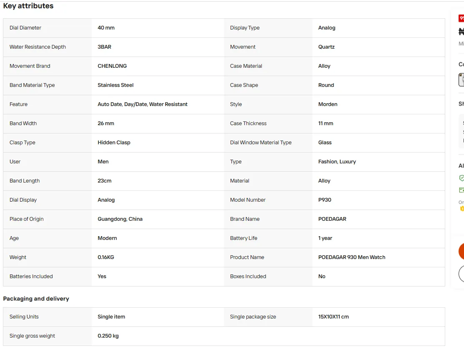464x353 pixels.
Task: Click the Dial Window Material Type label
Action: (261, 143)
